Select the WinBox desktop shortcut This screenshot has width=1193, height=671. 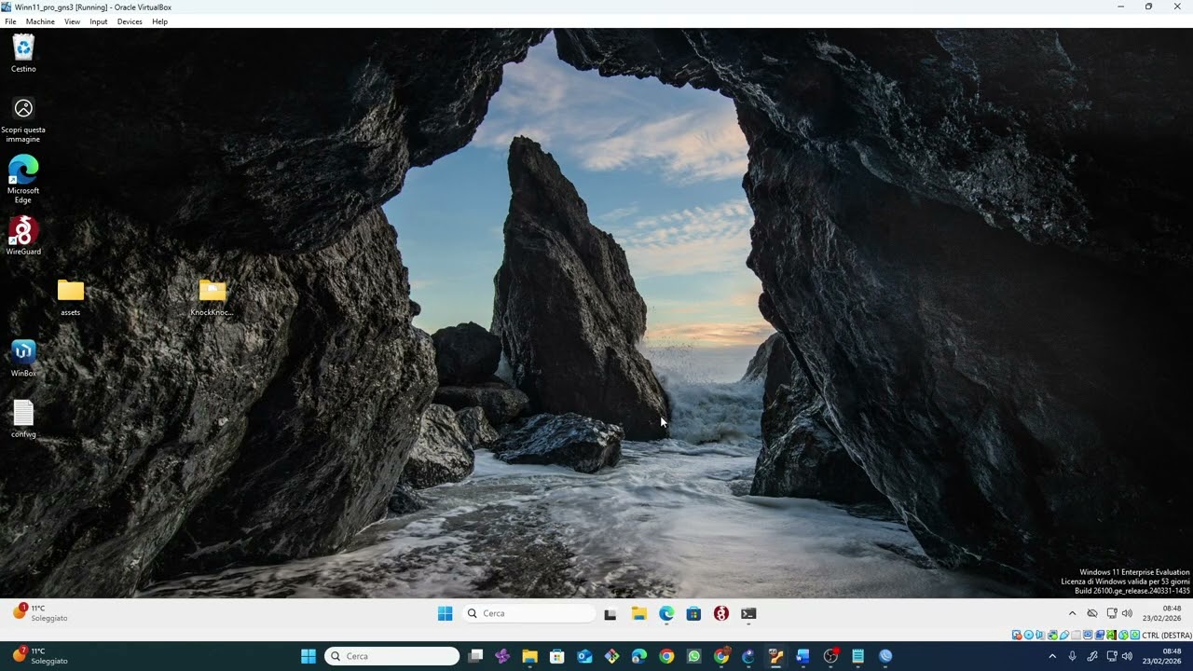[23, 358]
